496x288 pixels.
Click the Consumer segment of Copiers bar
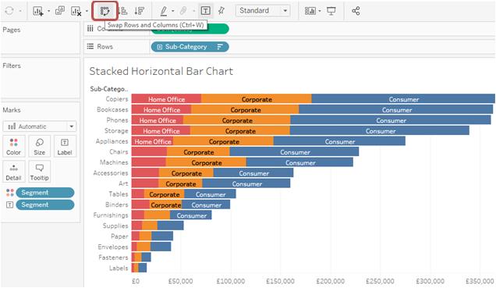[x=403, y=99]
